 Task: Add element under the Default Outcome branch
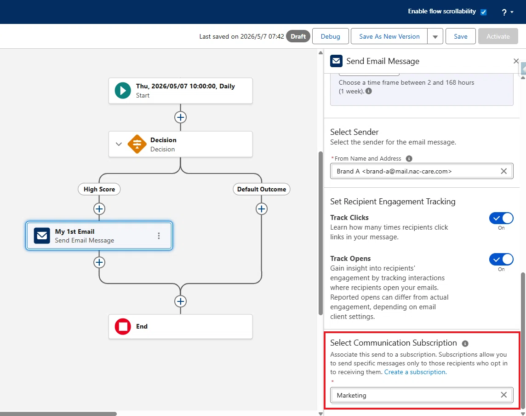[x=261, y=209]
